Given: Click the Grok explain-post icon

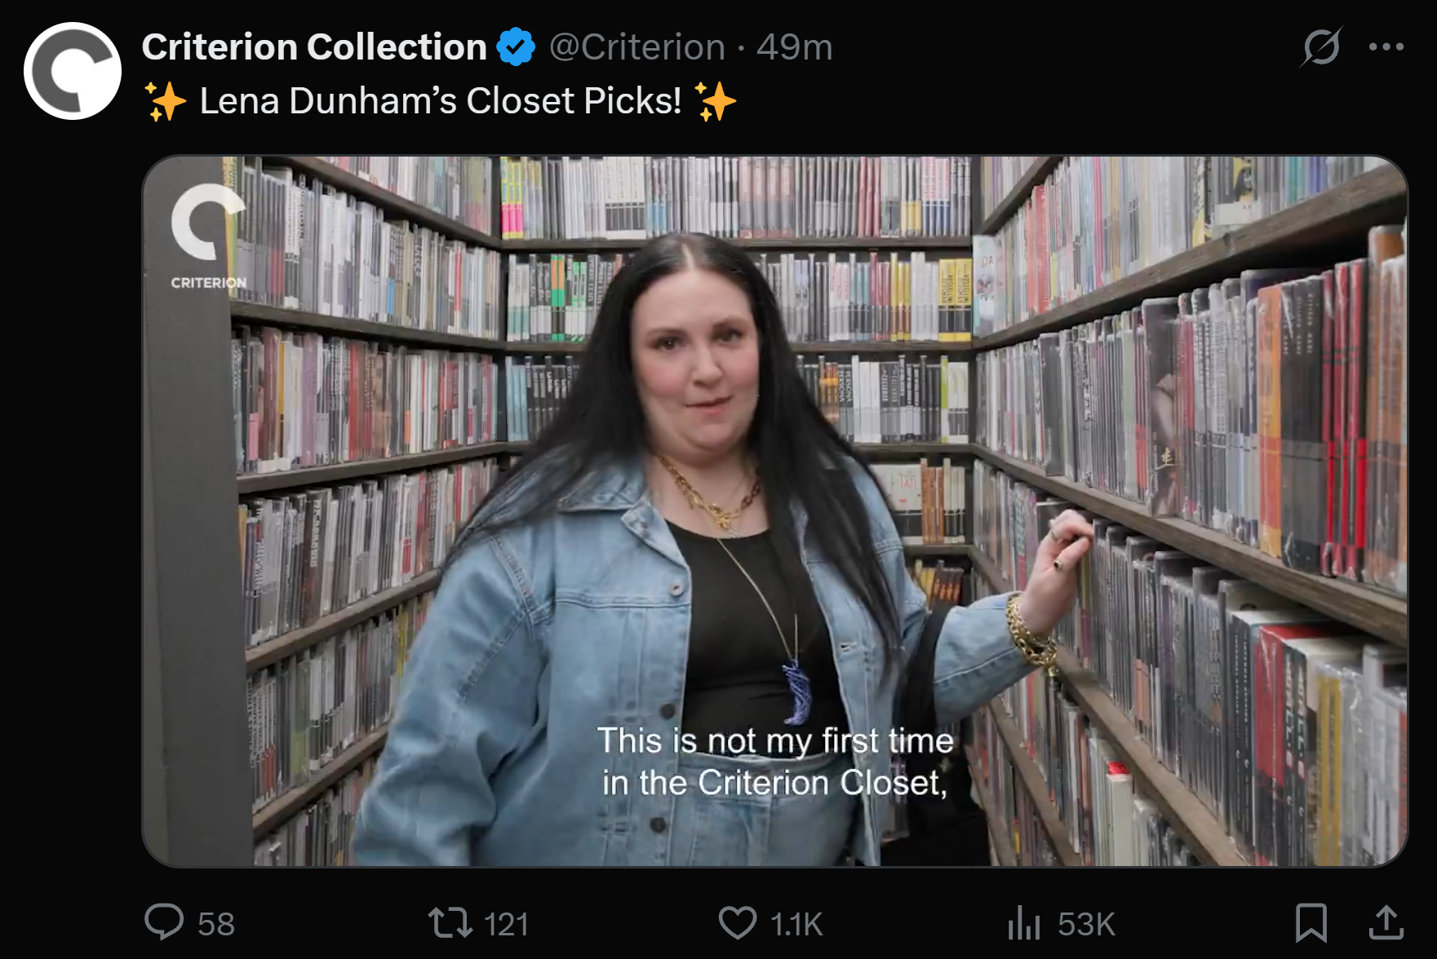Looking at the screenshot, I should click(1321, 46).
